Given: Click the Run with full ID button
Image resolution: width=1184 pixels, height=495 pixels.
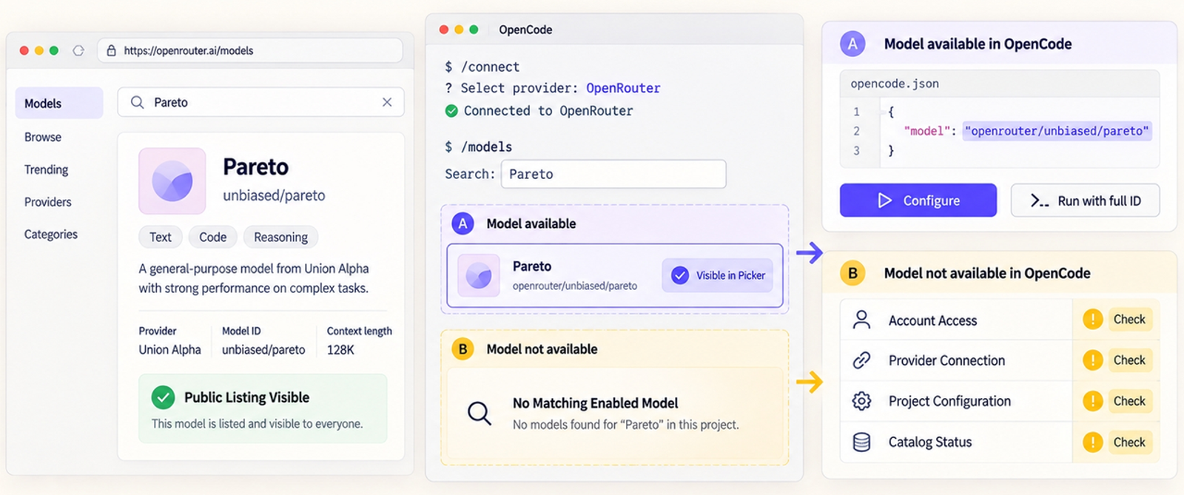Looking at the screenshot, I should (x=1085, y=201).
